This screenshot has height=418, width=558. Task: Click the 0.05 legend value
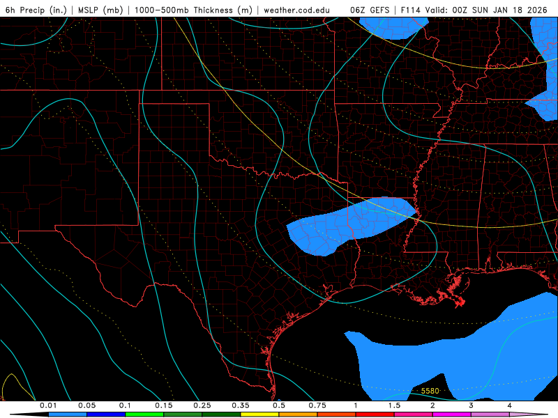click(x=86, y=405)
